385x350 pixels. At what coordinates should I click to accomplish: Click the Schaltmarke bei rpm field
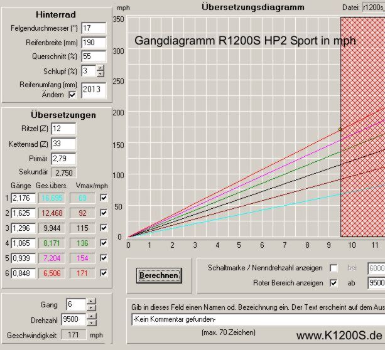376,268
